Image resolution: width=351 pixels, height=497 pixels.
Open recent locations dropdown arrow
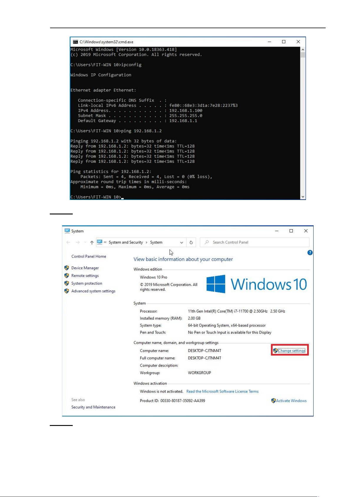click(x=85, y=242)
